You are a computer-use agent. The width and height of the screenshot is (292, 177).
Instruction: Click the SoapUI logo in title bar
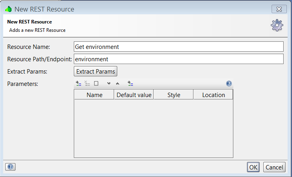click(8, 9)
